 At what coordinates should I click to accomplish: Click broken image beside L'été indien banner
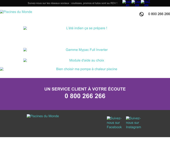point(25,28)
